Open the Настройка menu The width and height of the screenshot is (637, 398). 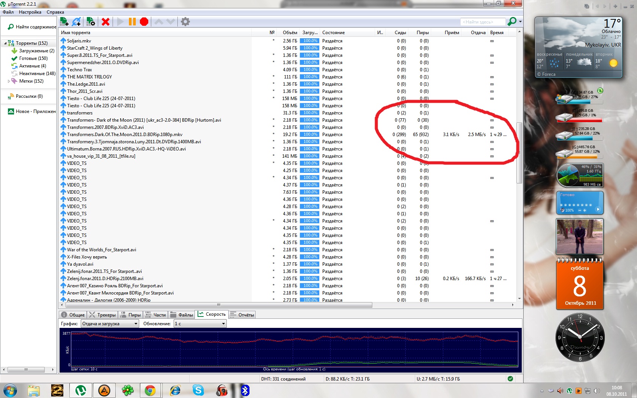coord(30,12)
